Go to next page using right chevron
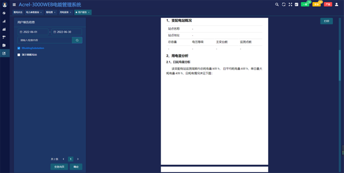This screenshot has width=344, height=173. 78,159
